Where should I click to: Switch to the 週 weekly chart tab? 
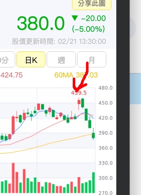pos(61,59)
